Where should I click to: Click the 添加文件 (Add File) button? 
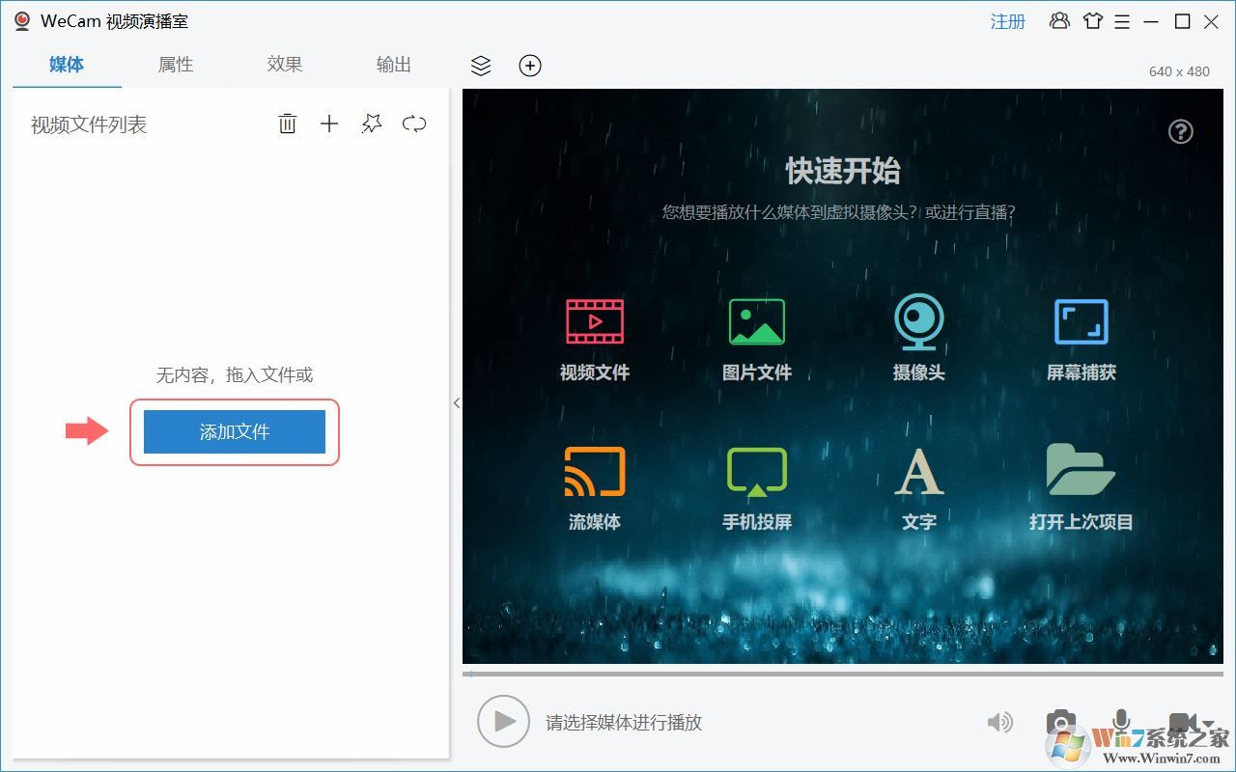coord(234,431)
